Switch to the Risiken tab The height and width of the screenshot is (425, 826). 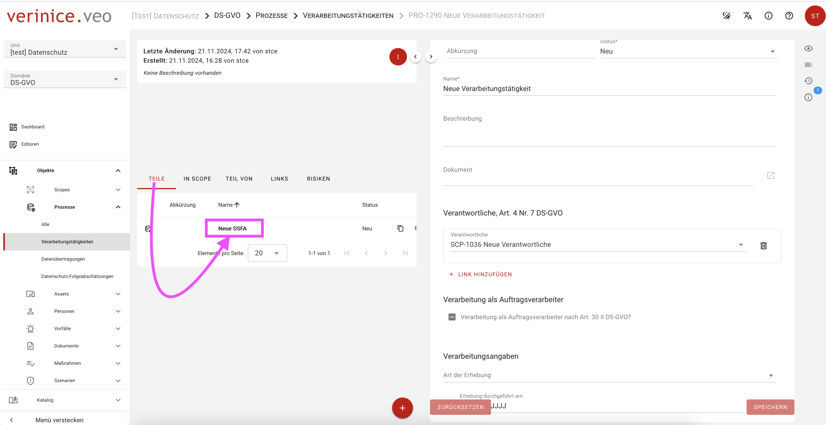tap(318, 179)
